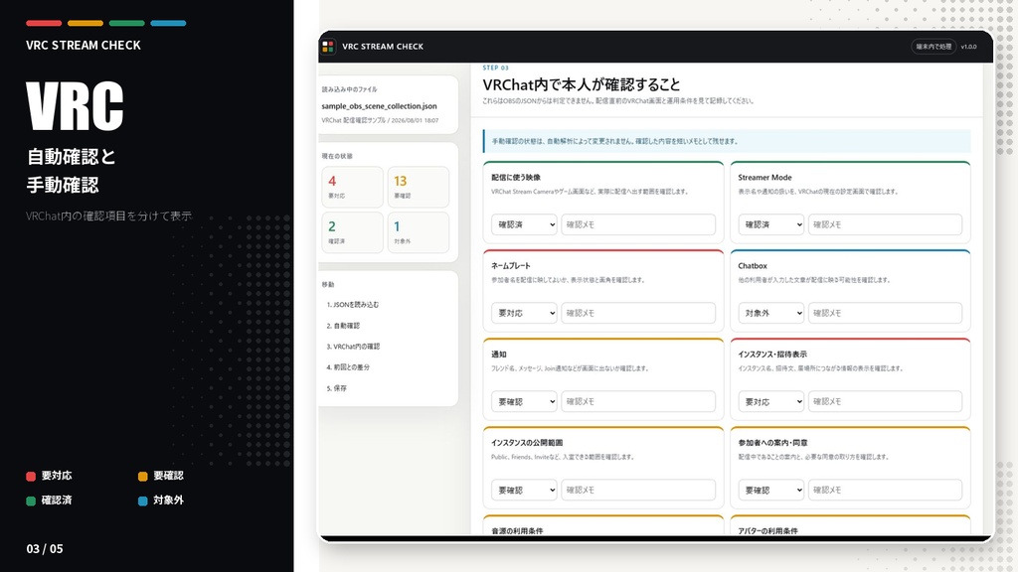Screen dimensions: 1018x572
Task: Go to step 2. 自動確認
Action: point(343,326)
